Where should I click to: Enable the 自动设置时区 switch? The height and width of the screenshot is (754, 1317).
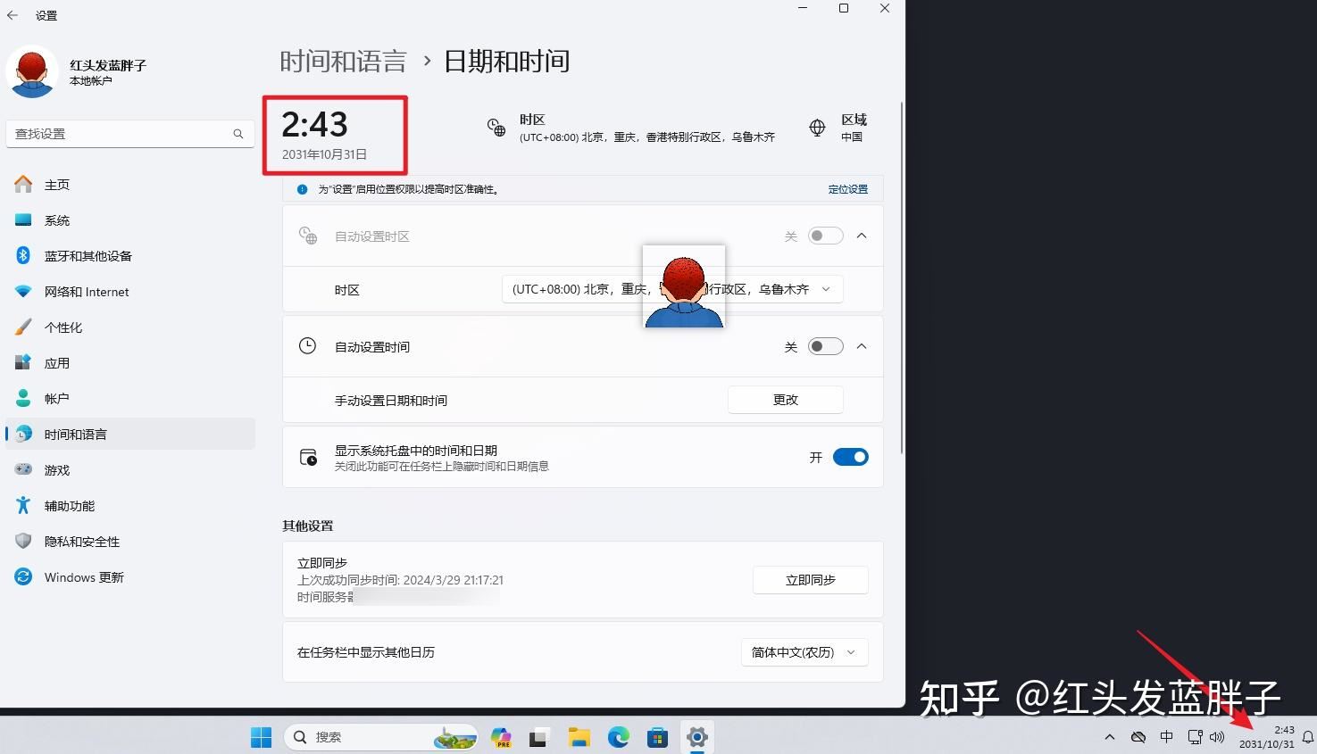click(824, 235)
